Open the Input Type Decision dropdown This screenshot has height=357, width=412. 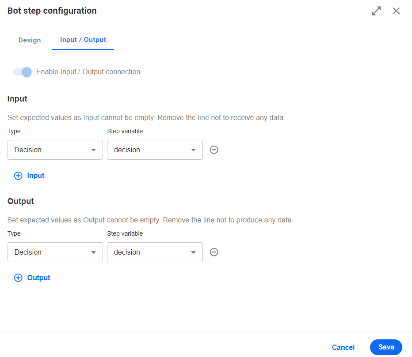click(x=55, y=150)
